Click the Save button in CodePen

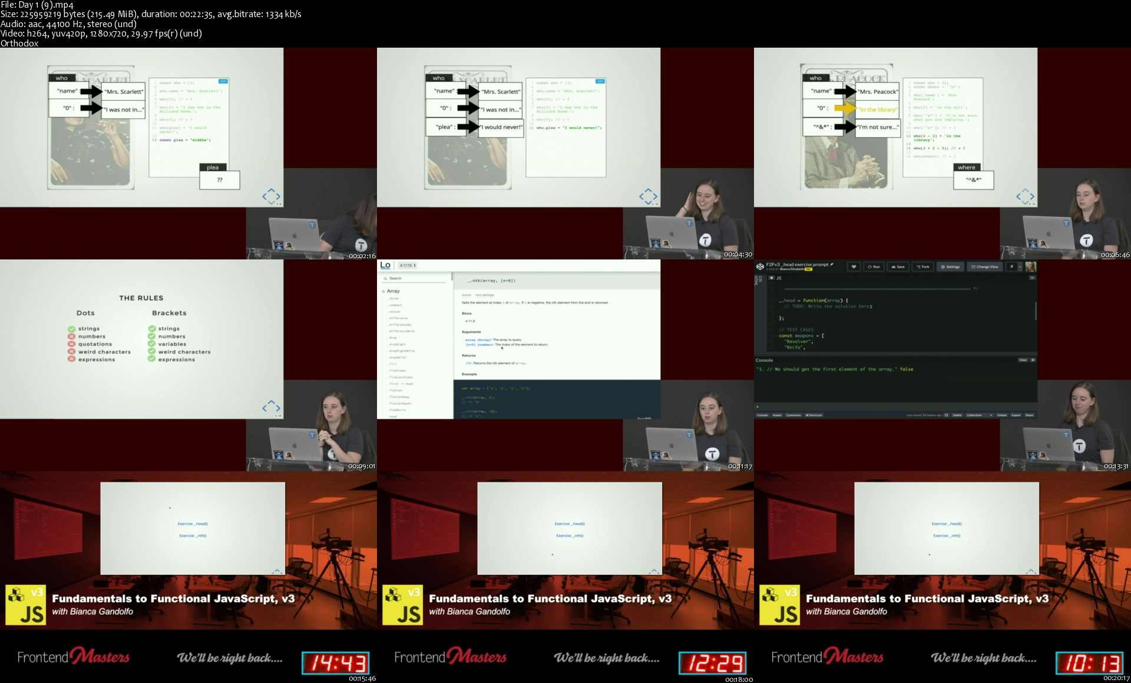click(x=898, y=266)
